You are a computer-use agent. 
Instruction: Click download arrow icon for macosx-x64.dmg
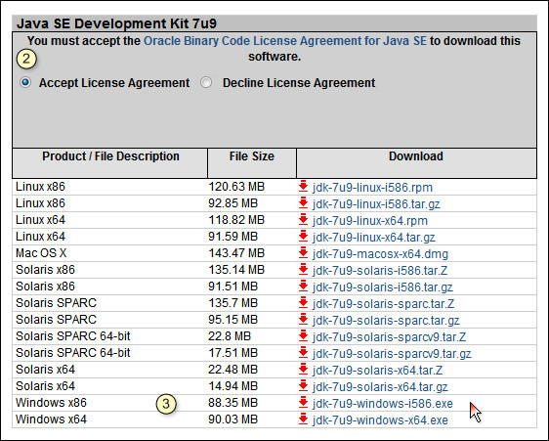[303, 253]
